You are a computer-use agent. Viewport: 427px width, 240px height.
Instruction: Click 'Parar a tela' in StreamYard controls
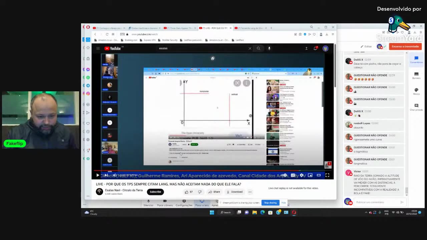click(202, 203)
